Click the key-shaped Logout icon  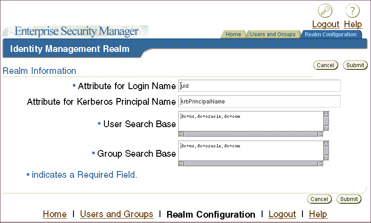(325, 11)
